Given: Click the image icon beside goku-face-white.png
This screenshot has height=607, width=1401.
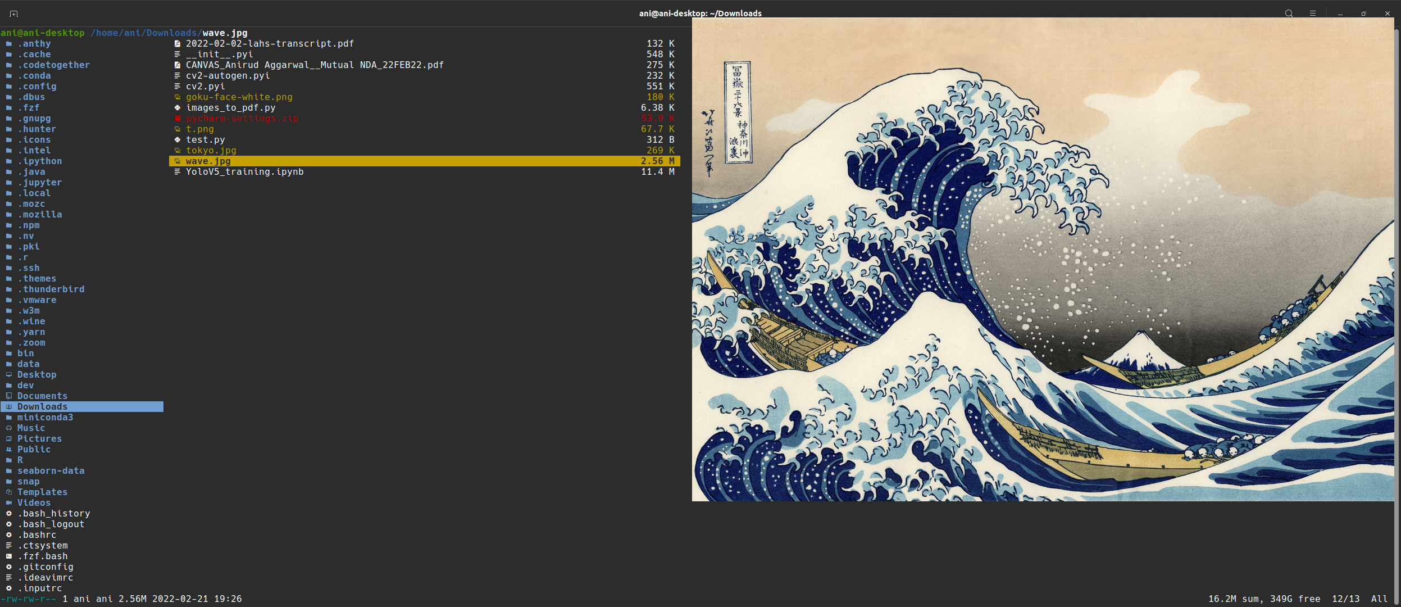Looking at the screenshot, I should point(177,97).
